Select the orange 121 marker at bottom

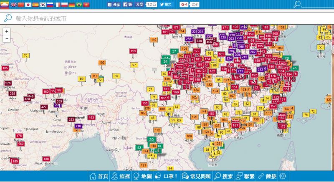143,165
